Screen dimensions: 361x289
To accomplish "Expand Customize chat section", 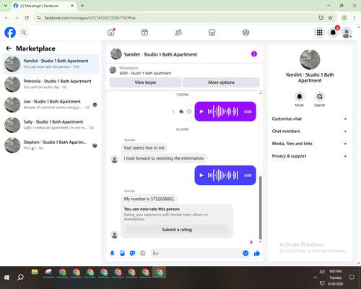I will [310, 118].
